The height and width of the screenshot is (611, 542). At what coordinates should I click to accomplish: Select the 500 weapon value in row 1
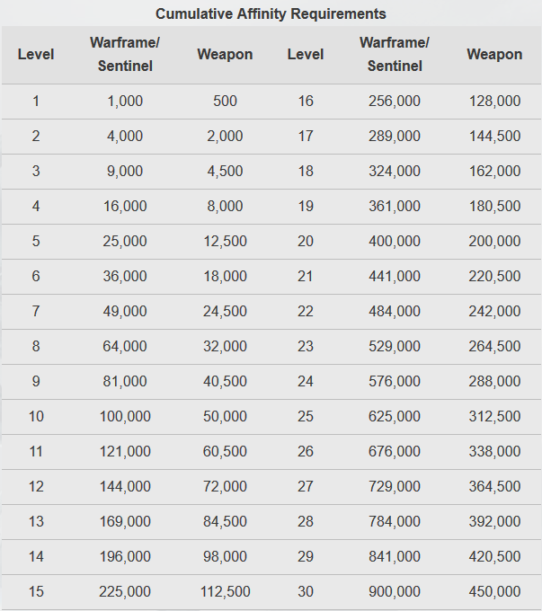point(225,101)
